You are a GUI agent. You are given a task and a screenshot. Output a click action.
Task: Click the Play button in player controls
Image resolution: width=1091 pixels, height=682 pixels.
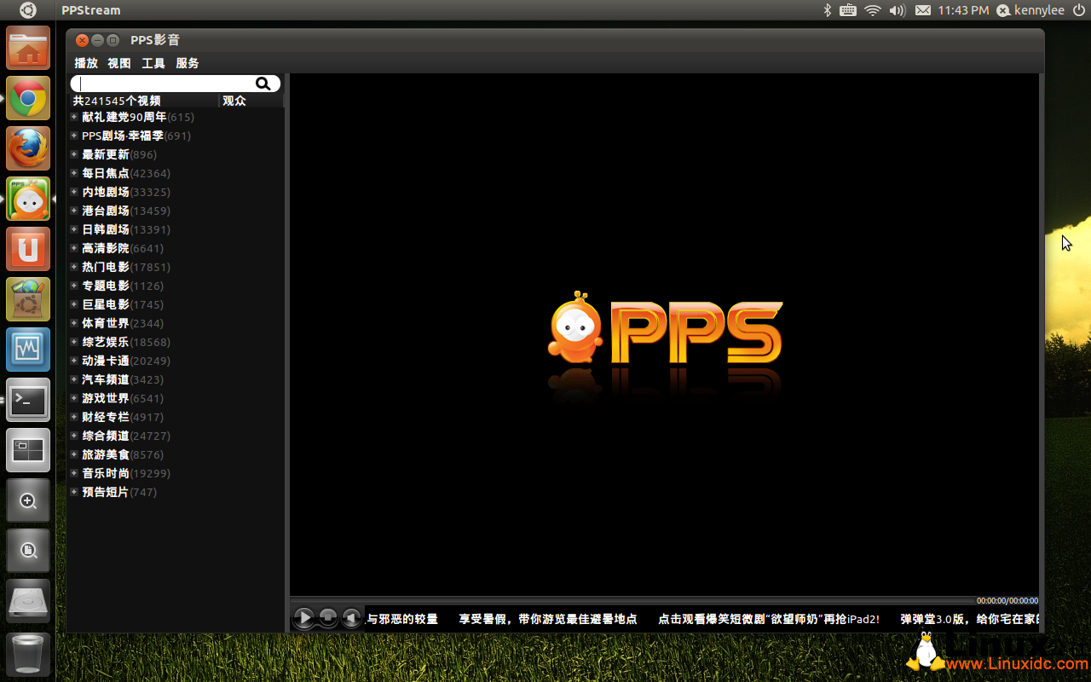coord(303,618)
